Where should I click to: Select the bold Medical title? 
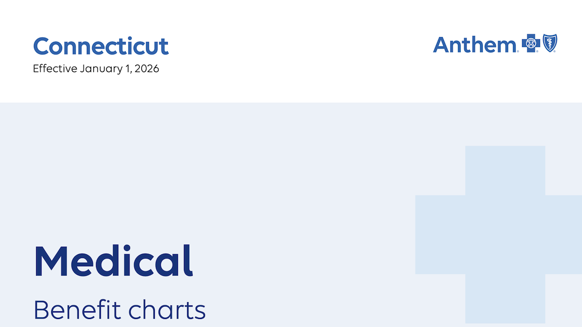(x=113, y=261)
